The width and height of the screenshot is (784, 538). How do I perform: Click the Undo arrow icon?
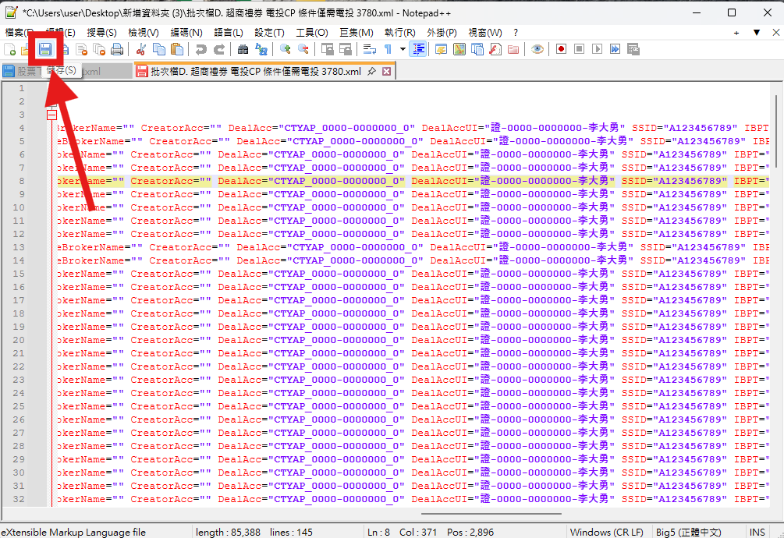pos(201,49)
